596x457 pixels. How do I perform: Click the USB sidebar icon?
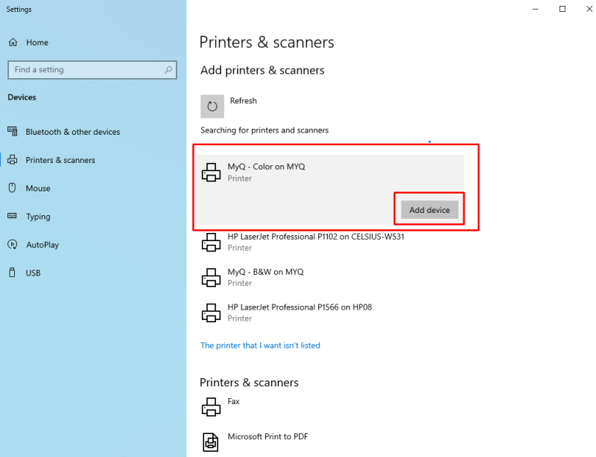click(x=13, y=273)
